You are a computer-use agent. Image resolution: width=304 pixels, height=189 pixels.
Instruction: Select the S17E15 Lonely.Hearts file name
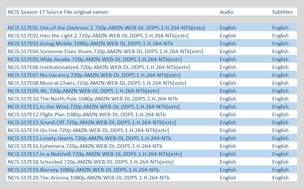pyautogui.click(x=90, y=138)
